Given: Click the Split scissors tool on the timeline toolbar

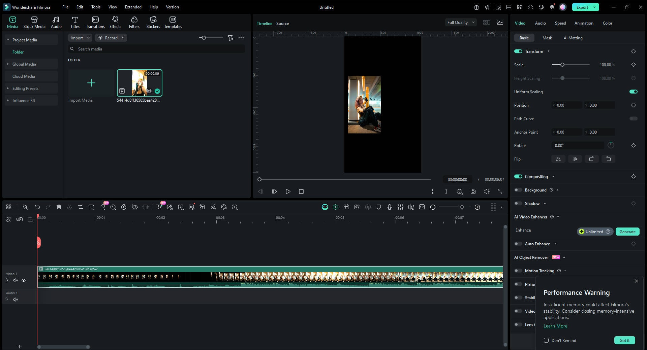Looking at the screenshot, I should 69,207.
